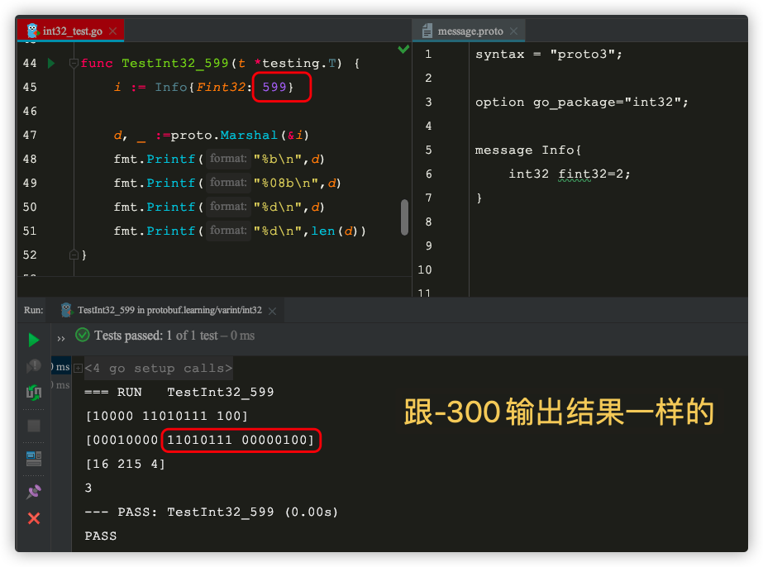Click the Printf call on line 48
Screen dimensions: 763x567
click(171, 159)
